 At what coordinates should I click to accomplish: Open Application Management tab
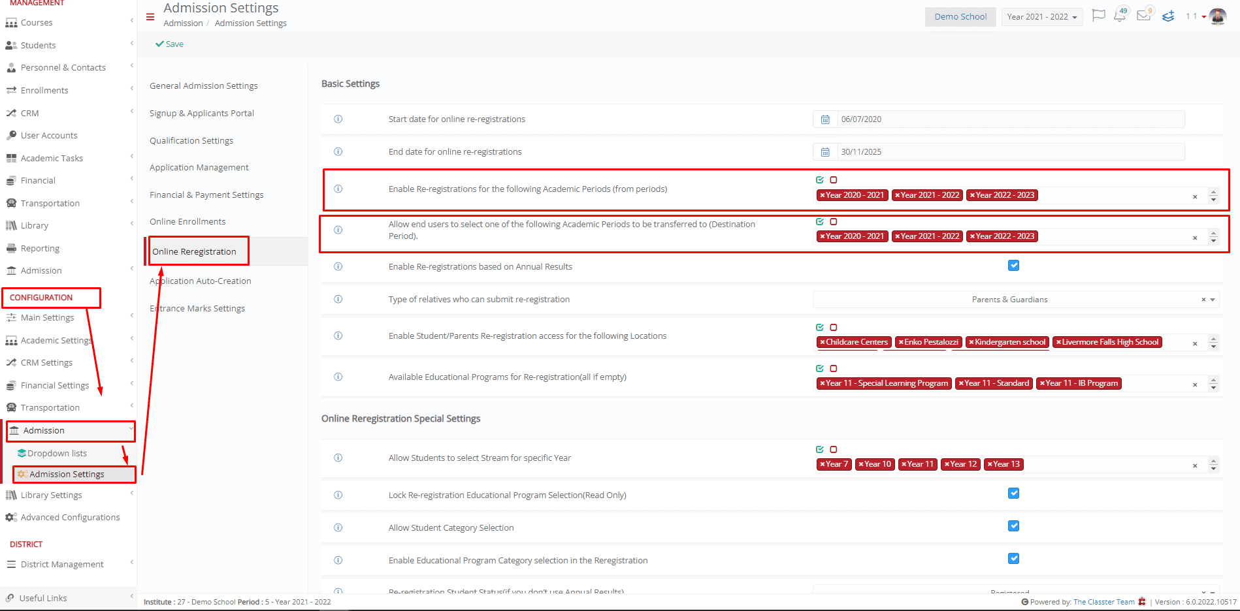coord(199,167)
